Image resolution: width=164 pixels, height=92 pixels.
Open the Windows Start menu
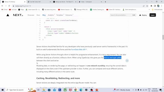[3, 90]
